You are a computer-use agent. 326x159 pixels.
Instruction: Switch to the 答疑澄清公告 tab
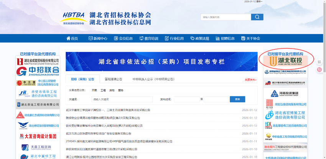(113, 79)
